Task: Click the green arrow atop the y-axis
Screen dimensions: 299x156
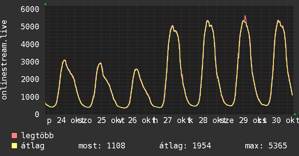Action: click(x=45, y=4)
